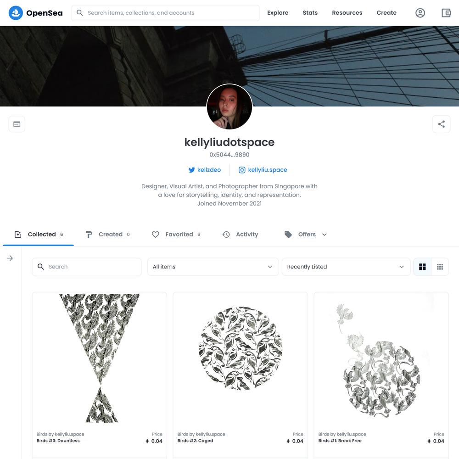Image resolution: width=459 pixels, height=459 pixels.
Task: Open the Birds #3: Dauntless artwork
Action: click(100, 358)
